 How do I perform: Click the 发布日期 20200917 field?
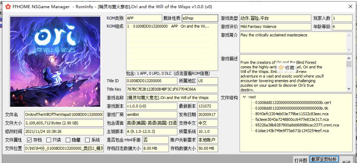pos(208,115)
